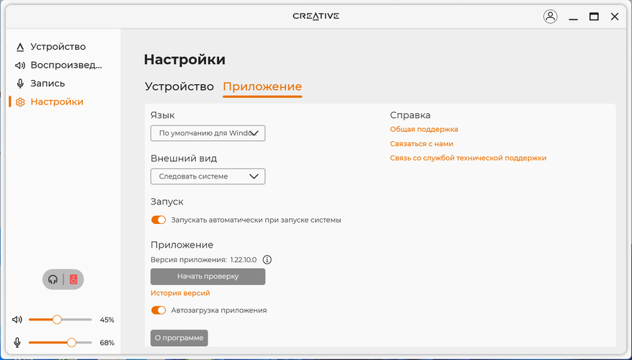Click О программе button
The height and width of the screenshot is (360, 632).
click(x=179, y=338)
